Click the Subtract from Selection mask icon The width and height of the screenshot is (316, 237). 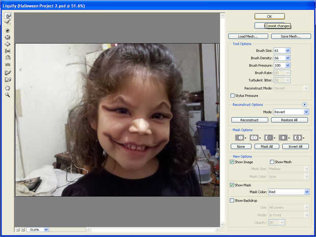pos(269,138)
